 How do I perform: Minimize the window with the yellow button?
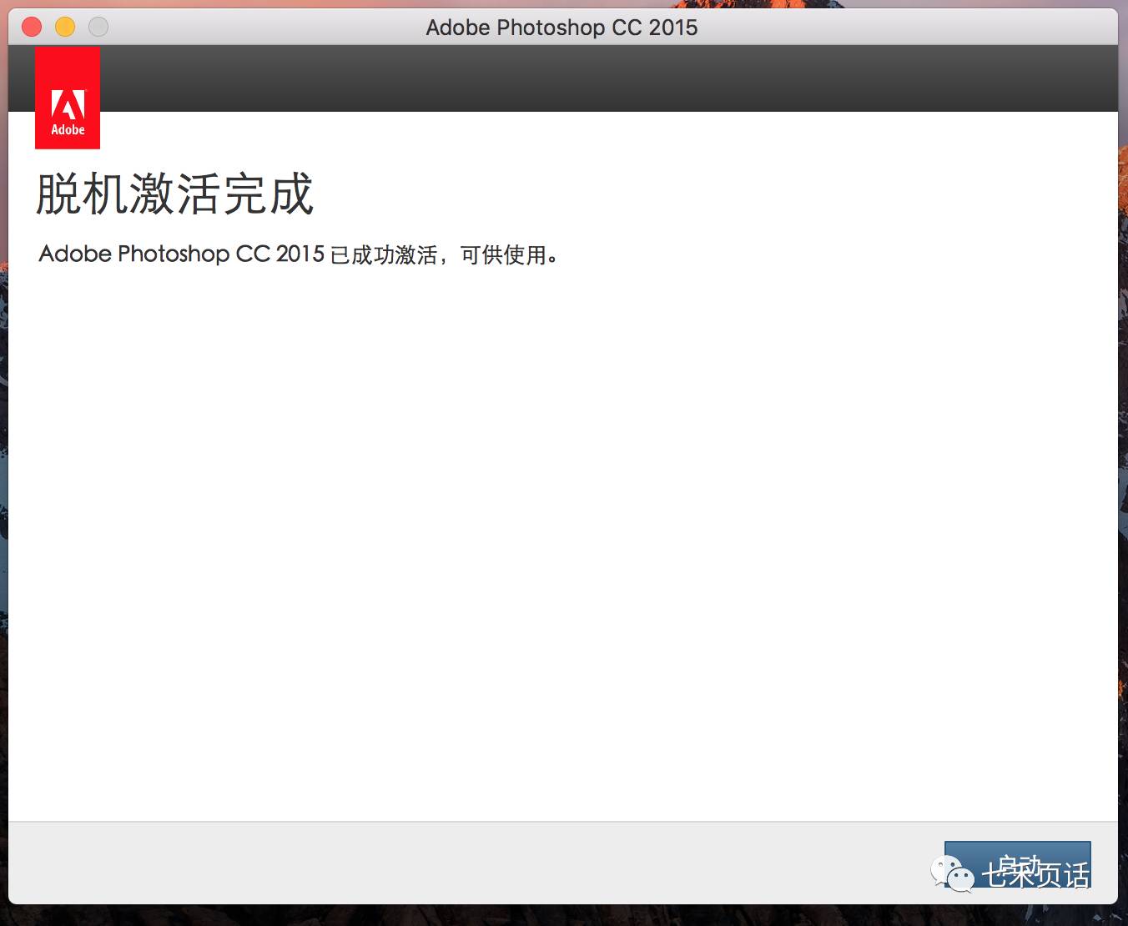(65, 27)
